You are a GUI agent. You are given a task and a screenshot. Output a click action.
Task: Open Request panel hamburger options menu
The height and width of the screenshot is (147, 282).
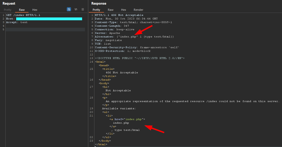click(83, 9)
